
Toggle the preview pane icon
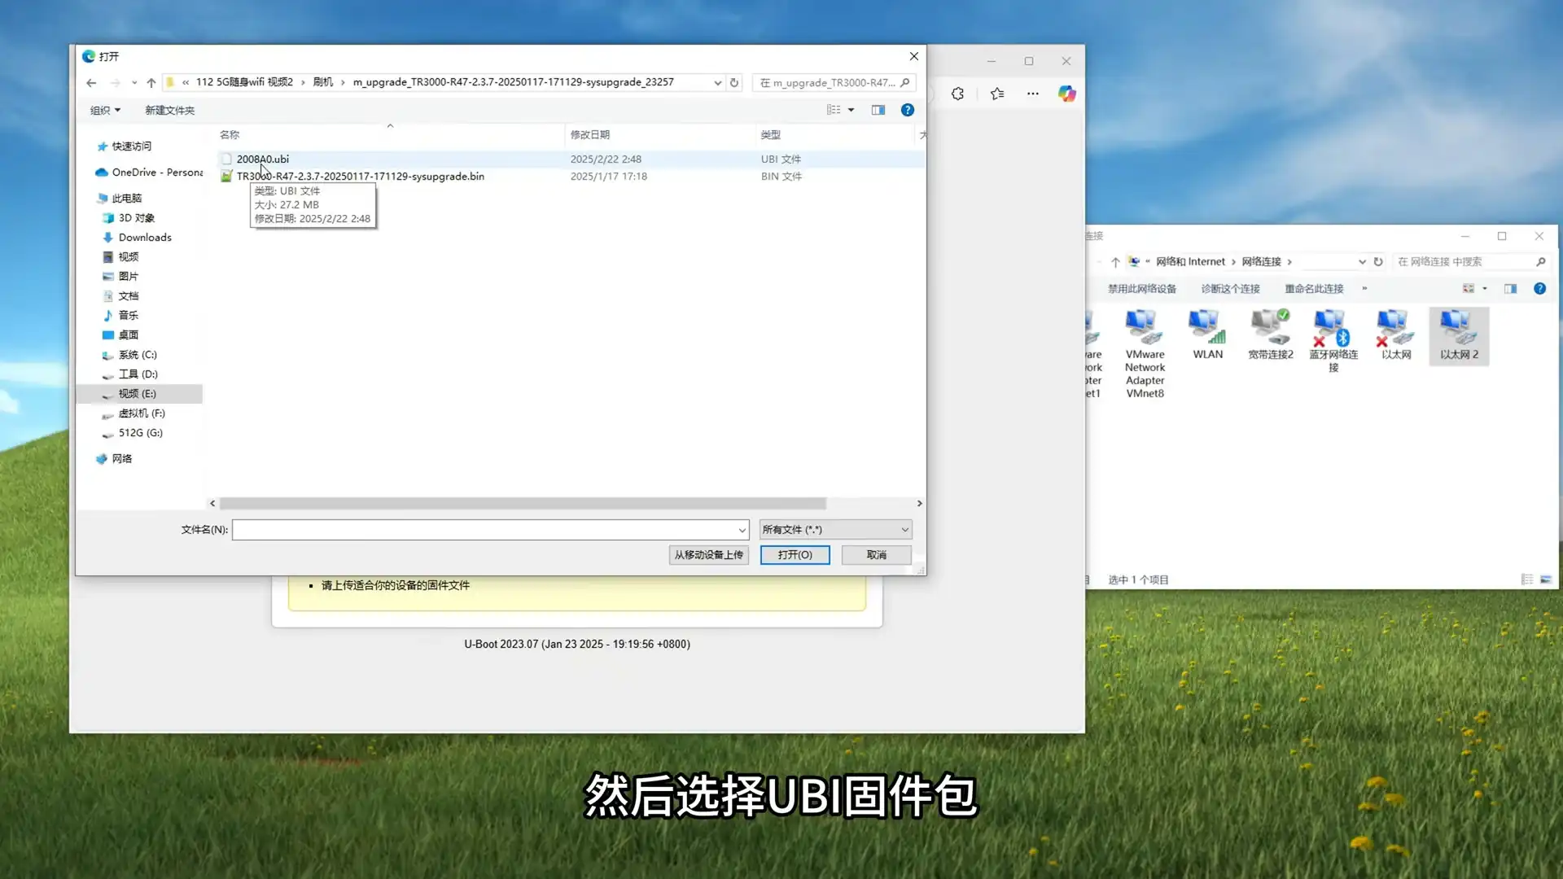(x=878, y=110)
